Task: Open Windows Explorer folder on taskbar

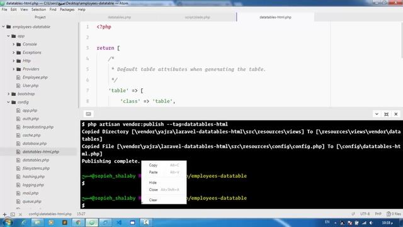Action: (x=37, y=223)
